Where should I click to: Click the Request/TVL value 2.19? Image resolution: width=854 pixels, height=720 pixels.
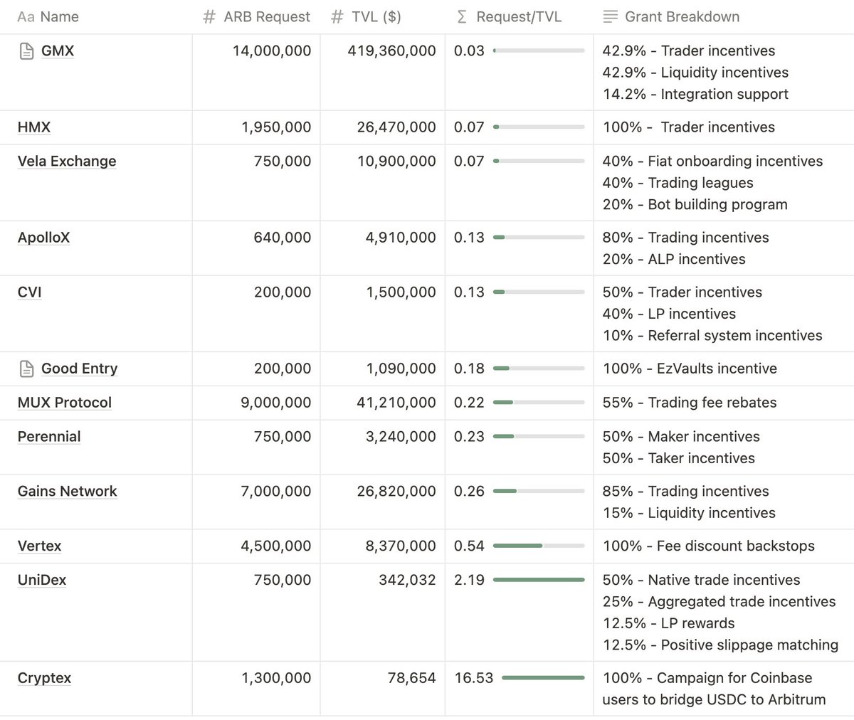[469, 581]
